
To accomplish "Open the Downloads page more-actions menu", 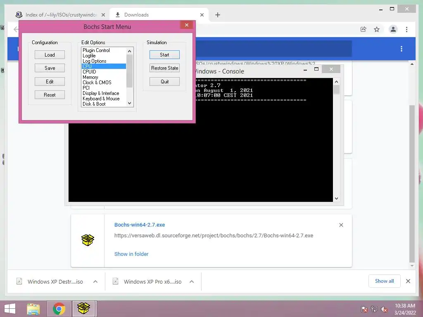I will [402, 49].
